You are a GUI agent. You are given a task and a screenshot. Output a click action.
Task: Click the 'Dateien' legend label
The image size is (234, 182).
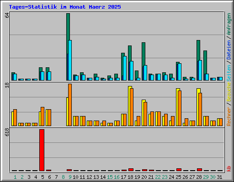(x=229, y=50)
